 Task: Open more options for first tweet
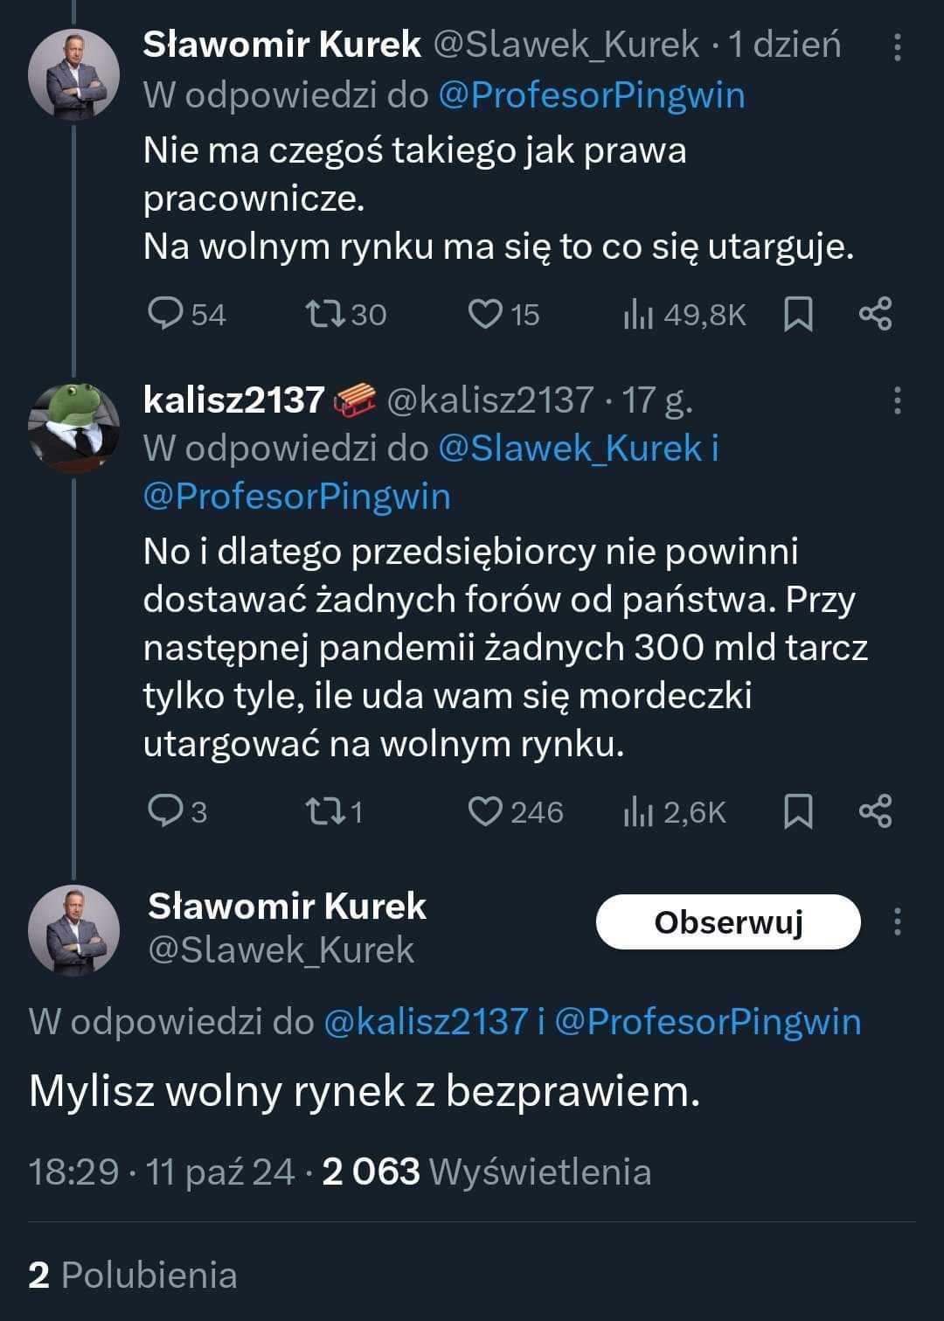pyautogui.click(x=897, y=47)
